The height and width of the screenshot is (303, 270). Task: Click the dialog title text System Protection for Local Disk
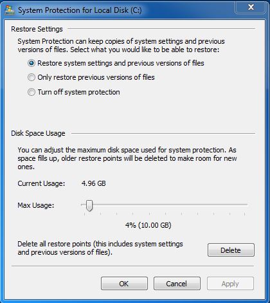(x=80, y=10)
